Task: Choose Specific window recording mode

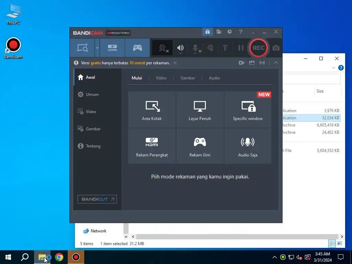Action: click(x=247, y=110)
